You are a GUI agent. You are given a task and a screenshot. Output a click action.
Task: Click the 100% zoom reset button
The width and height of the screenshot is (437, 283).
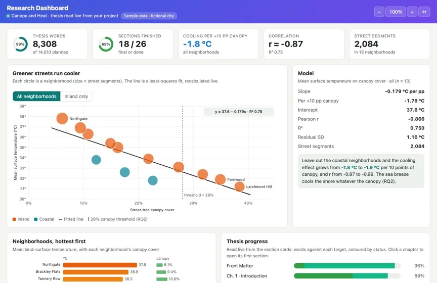click(x=396, y=12)
